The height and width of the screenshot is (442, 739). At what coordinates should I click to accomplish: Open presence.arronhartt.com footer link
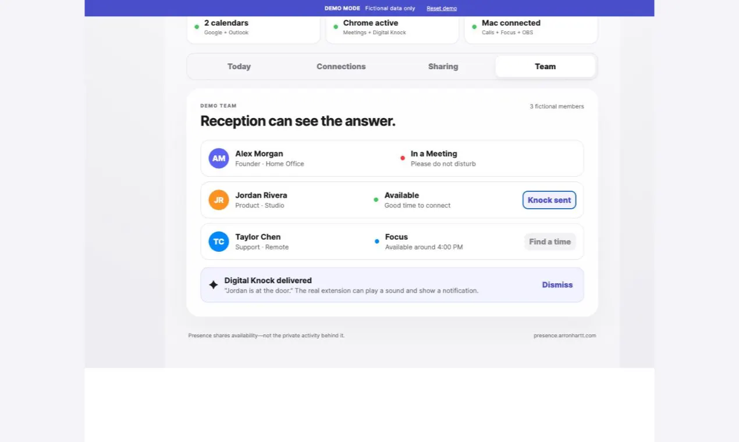564,336
